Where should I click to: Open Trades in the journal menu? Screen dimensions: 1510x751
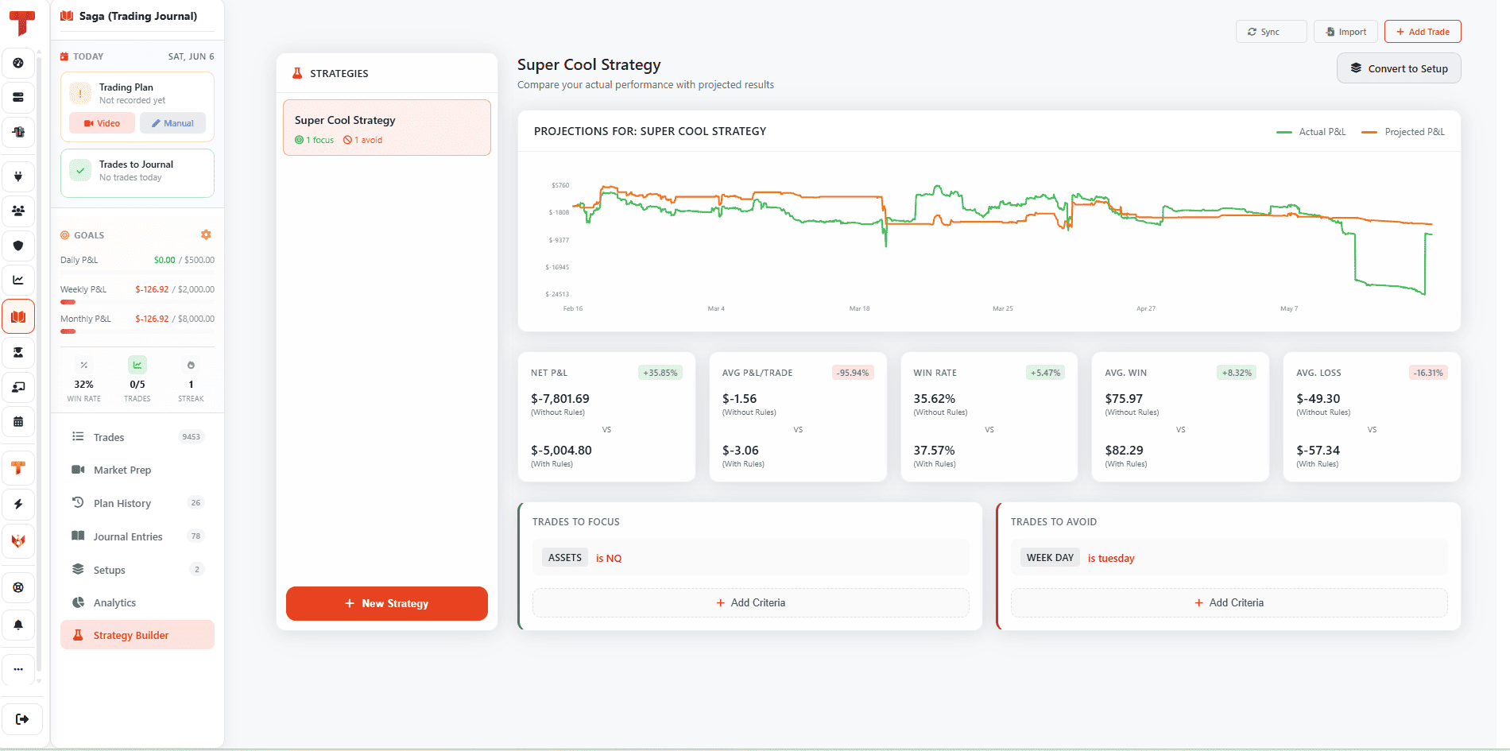tap(137, 437)
